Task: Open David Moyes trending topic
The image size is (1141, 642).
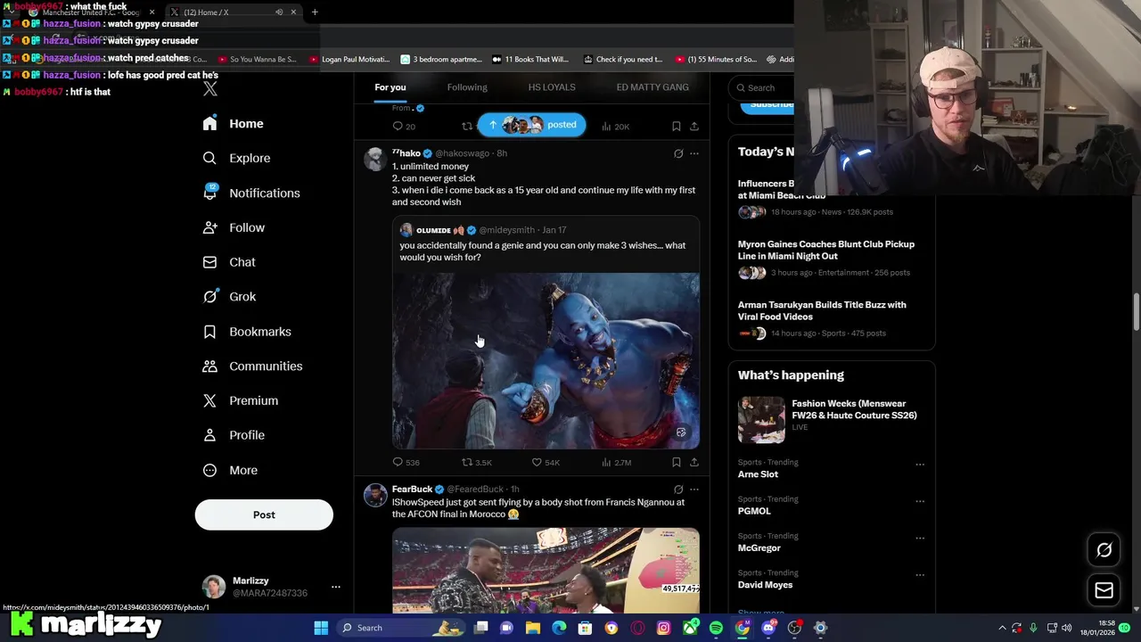Action: (x=765, y=585)
